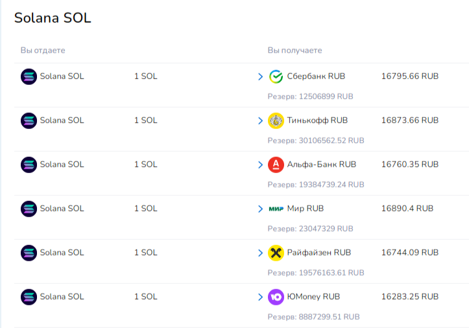Click 1 SOL amount in Raiffeisen row
This screenshot has height=328, width=469.
tap(146, 252)
